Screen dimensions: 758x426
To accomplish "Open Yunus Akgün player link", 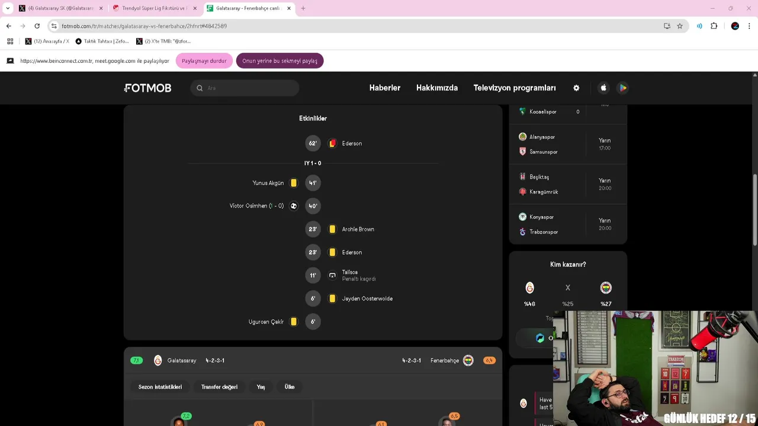I will click(x=268, y=183).
